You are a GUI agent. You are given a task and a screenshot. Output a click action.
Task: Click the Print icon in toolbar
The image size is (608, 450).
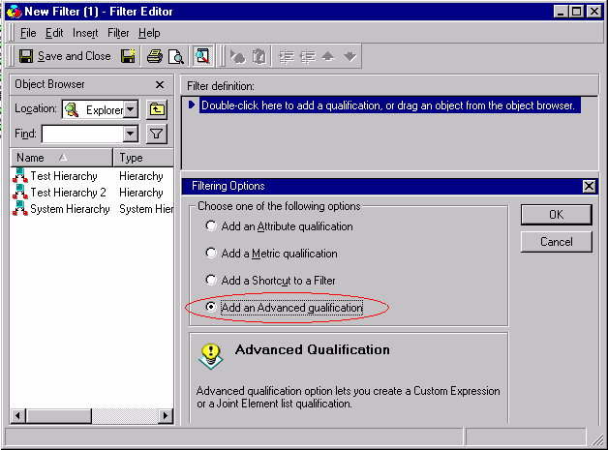[155, 56]
